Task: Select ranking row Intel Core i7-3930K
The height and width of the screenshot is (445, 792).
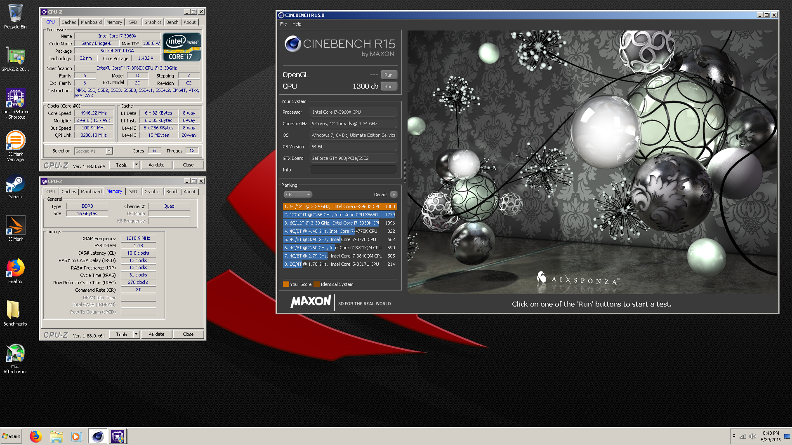Action: point(340,223)
